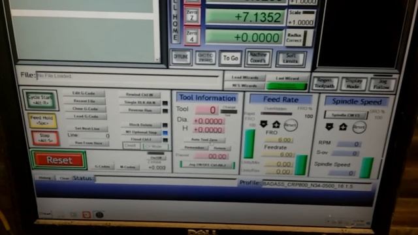Click the Zero Z axis button
The image size is (418, 235).
point(192,16)
